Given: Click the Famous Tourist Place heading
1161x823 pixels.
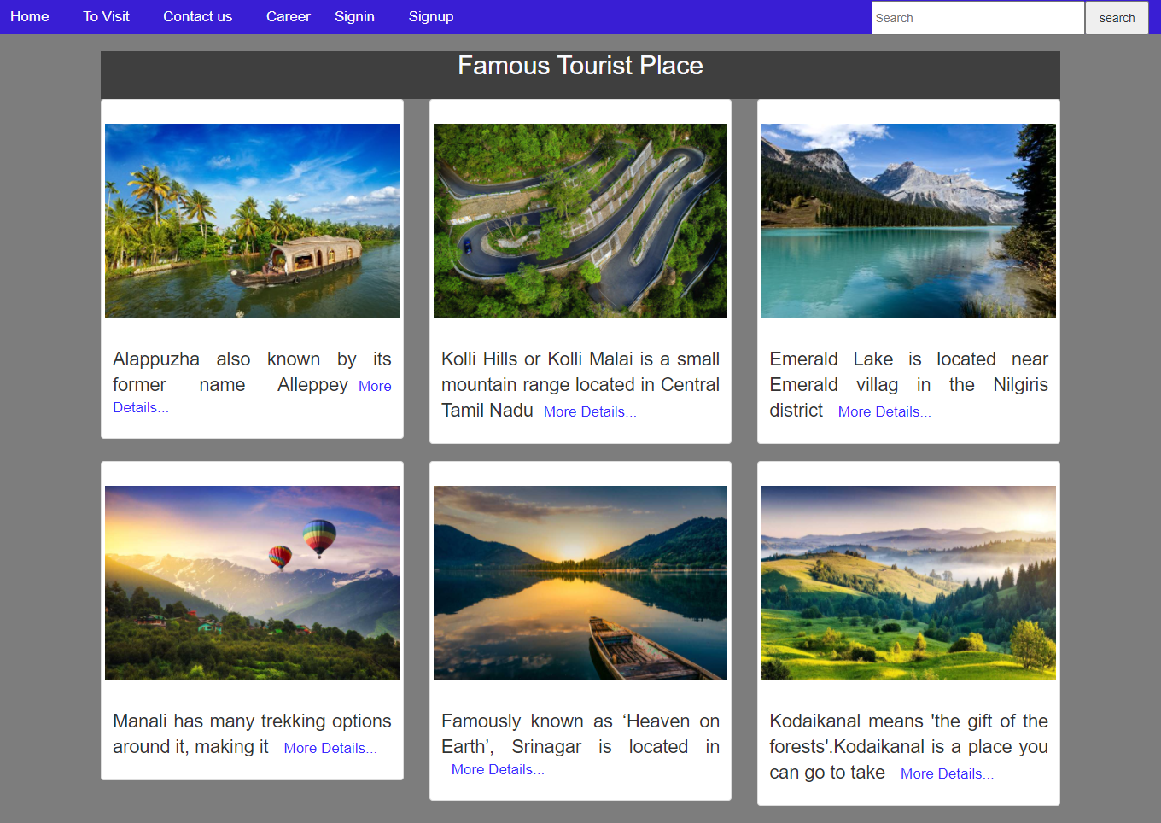Looking at the screenshot, I should pos(580,66).
